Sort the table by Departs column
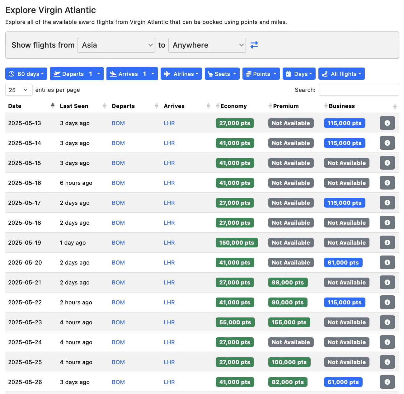Screen dimensions: 404x394 pos(135,106)
